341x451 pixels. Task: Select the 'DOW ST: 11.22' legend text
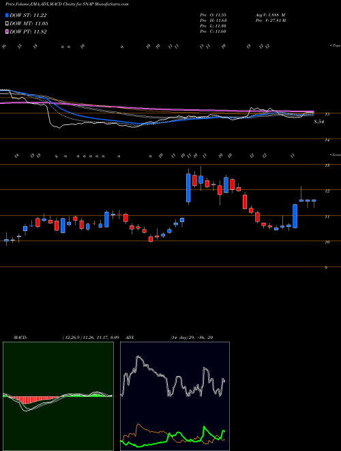28,15
